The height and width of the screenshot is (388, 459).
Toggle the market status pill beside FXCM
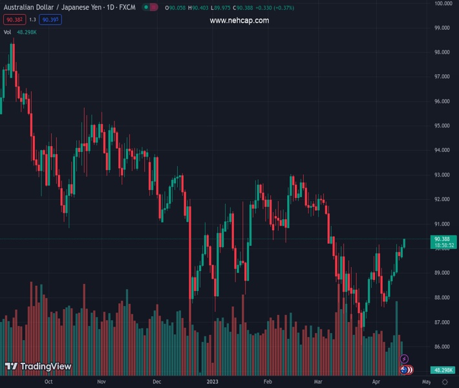pyautogui.click(x=149, y=8)
